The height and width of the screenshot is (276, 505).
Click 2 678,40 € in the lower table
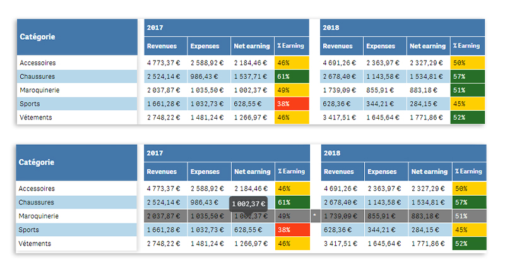pyautogui.click(x=341, y=203)
